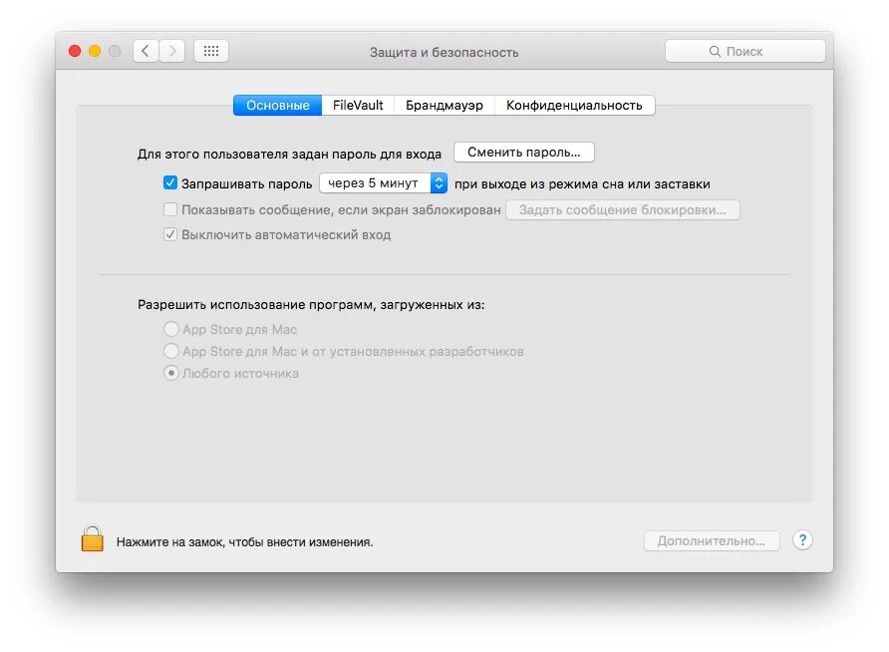Click the "Дополнительно..." button

coord(712,539)
